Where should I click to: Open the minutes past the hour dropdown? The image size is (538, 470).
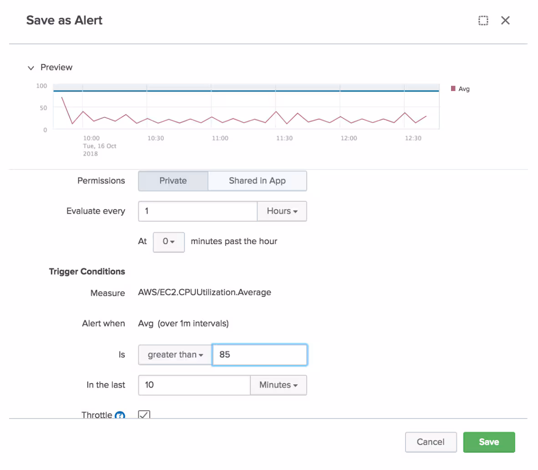pos(168,242)
